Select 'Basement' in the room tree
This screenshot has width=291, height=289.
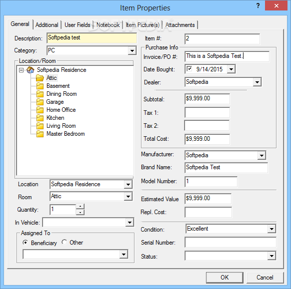(x=58, y=86)
